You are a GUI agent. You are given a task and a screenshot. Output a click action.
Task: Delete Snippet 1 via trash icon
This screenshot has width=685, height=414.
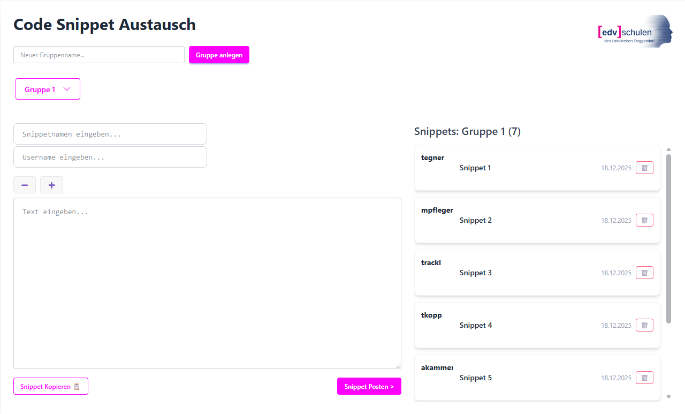pyautogui.click(x=644, y=168)
